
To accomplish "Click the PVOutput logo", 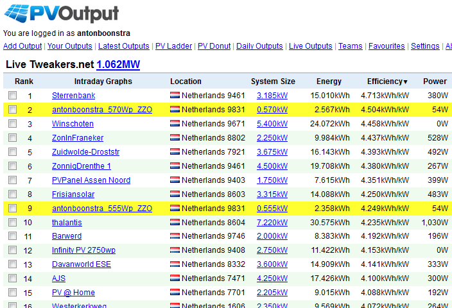I will (x=61, y=13).
